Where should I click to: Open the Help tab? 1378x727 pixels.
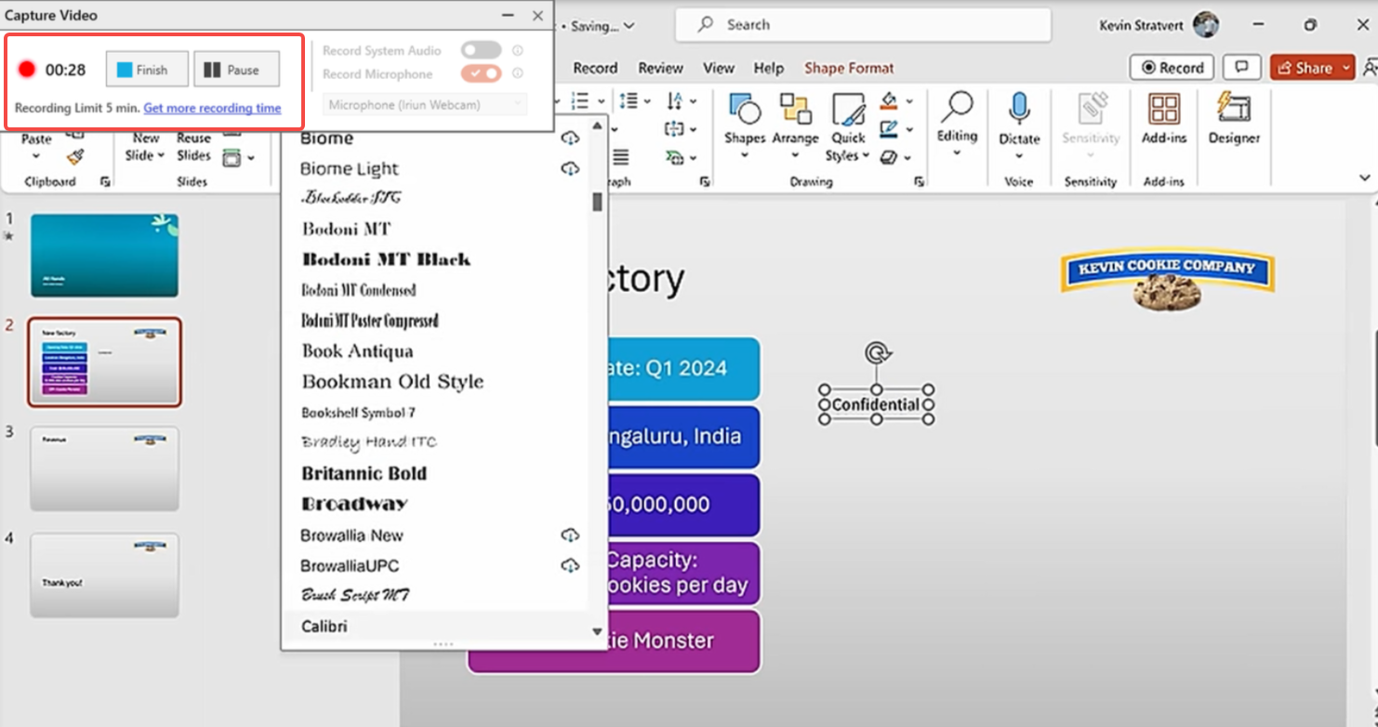click(x=768, y=68)
